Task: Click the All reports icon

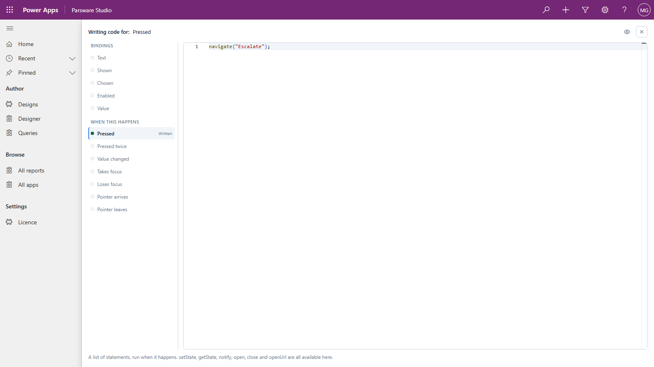Action: [x=9, y=170]
